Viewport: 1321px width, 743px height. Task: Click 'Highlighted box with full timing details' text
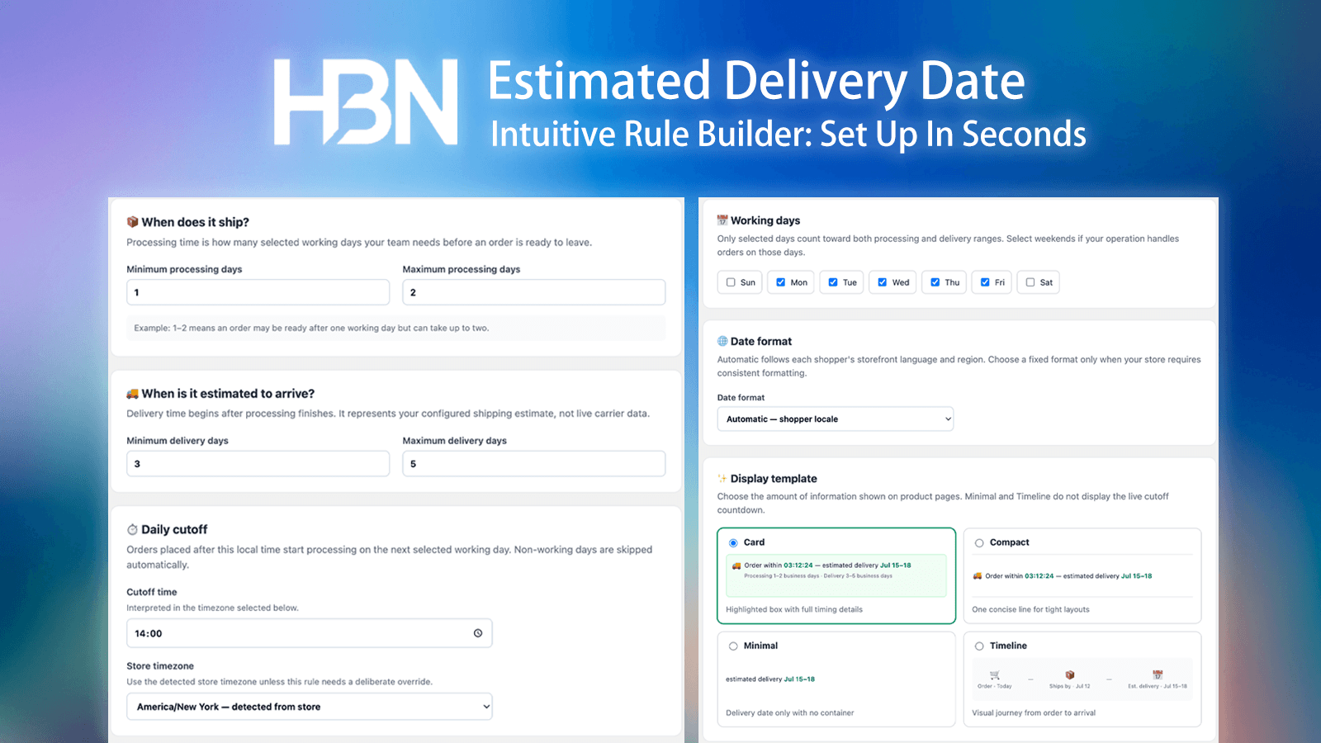pyautogui.click(x=794, y=609)
